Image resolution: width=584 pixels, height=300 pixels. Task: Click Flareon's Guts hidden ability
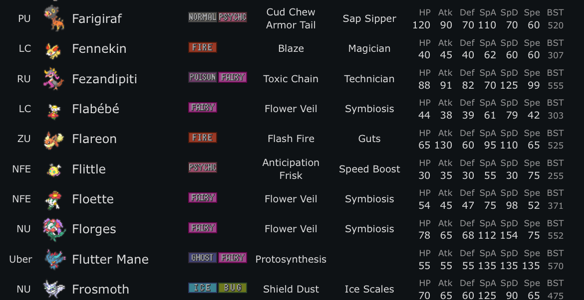369,139
